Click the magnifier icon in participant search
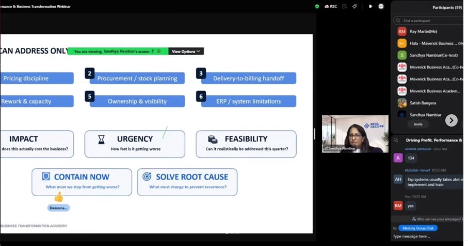This screenshot has height=246, width=468. (398, 21)
